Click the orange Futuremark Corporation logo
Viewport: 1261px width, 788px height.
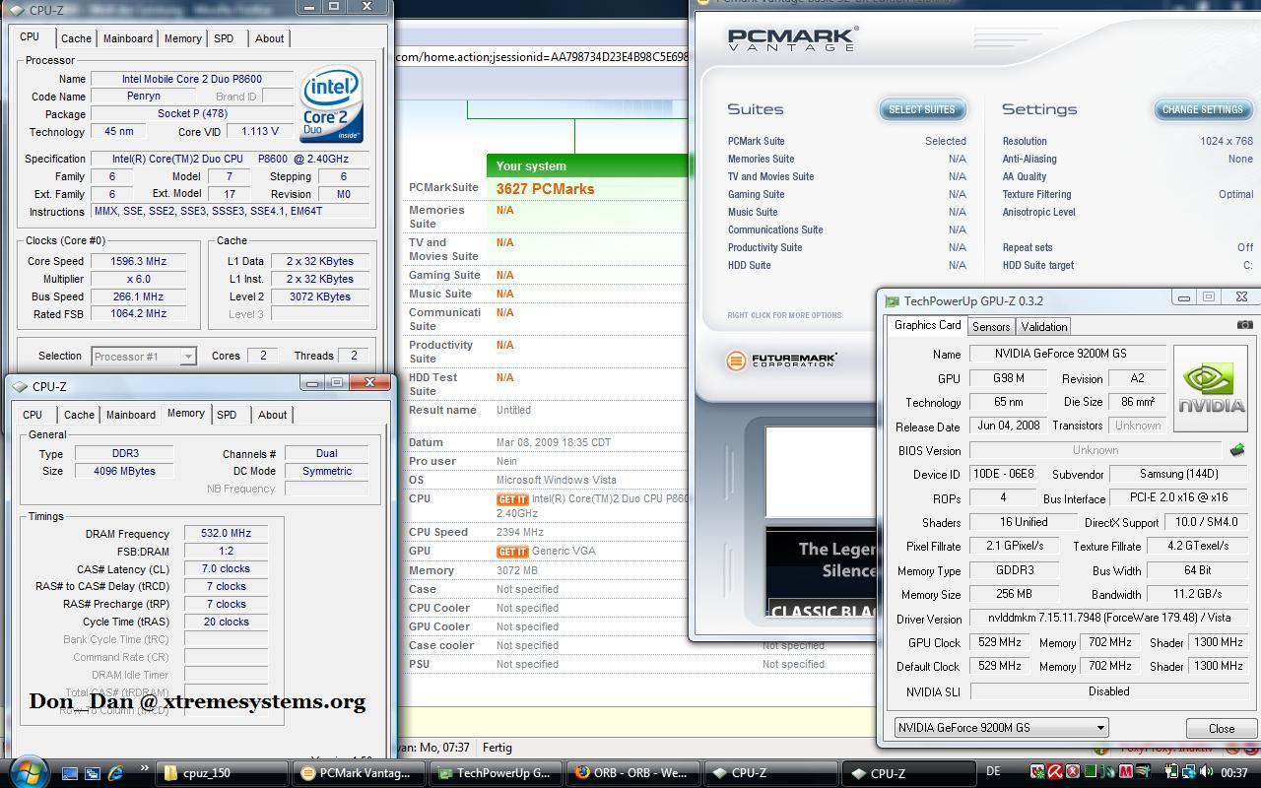782,361
